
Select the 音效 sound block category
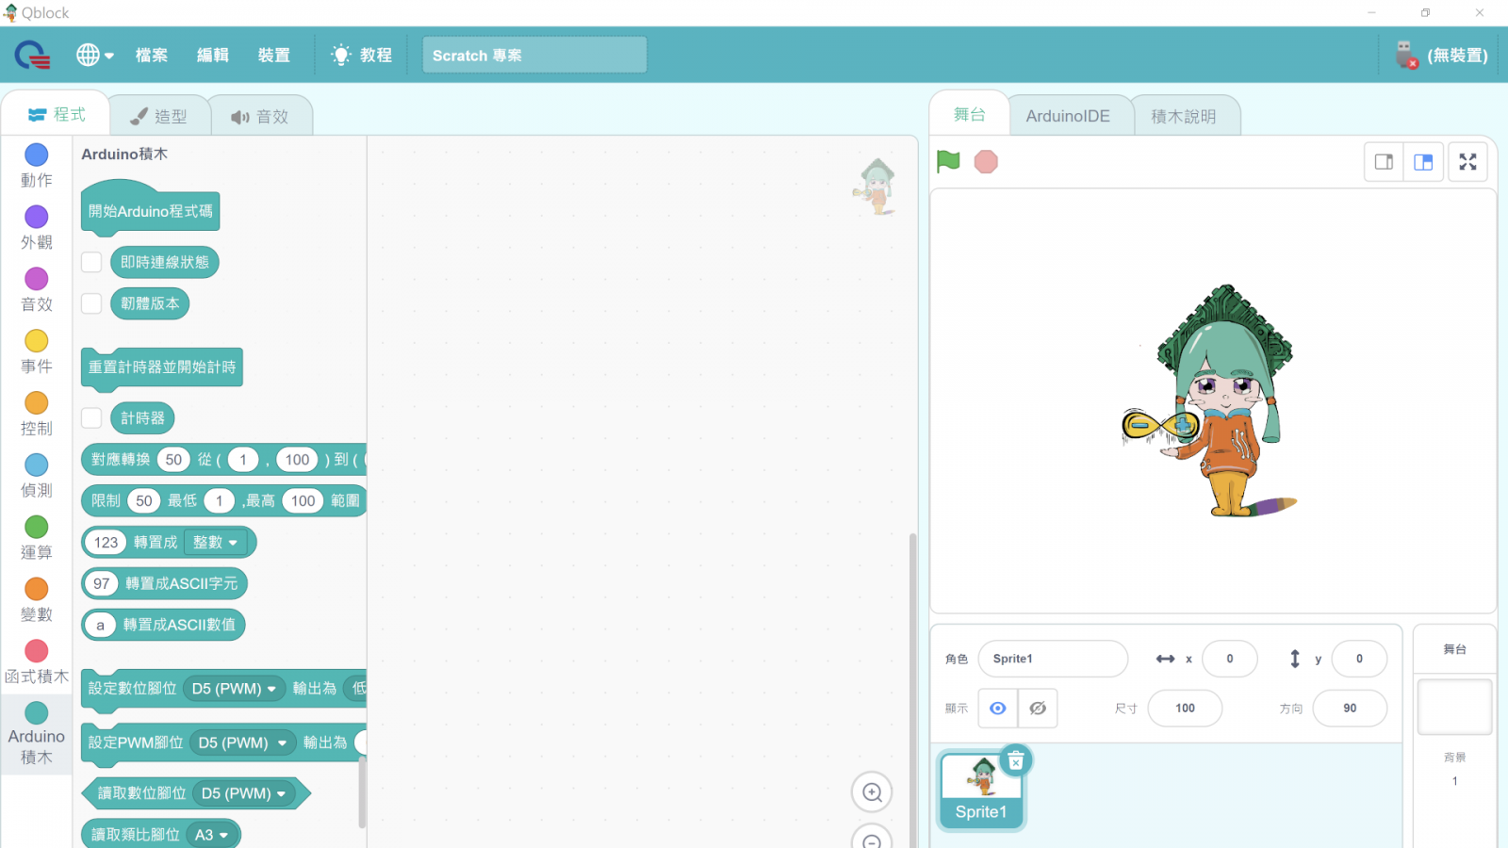pos(37,290)
